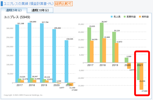Click the 2017 sales bar labeled 321,168

[17, 54]
